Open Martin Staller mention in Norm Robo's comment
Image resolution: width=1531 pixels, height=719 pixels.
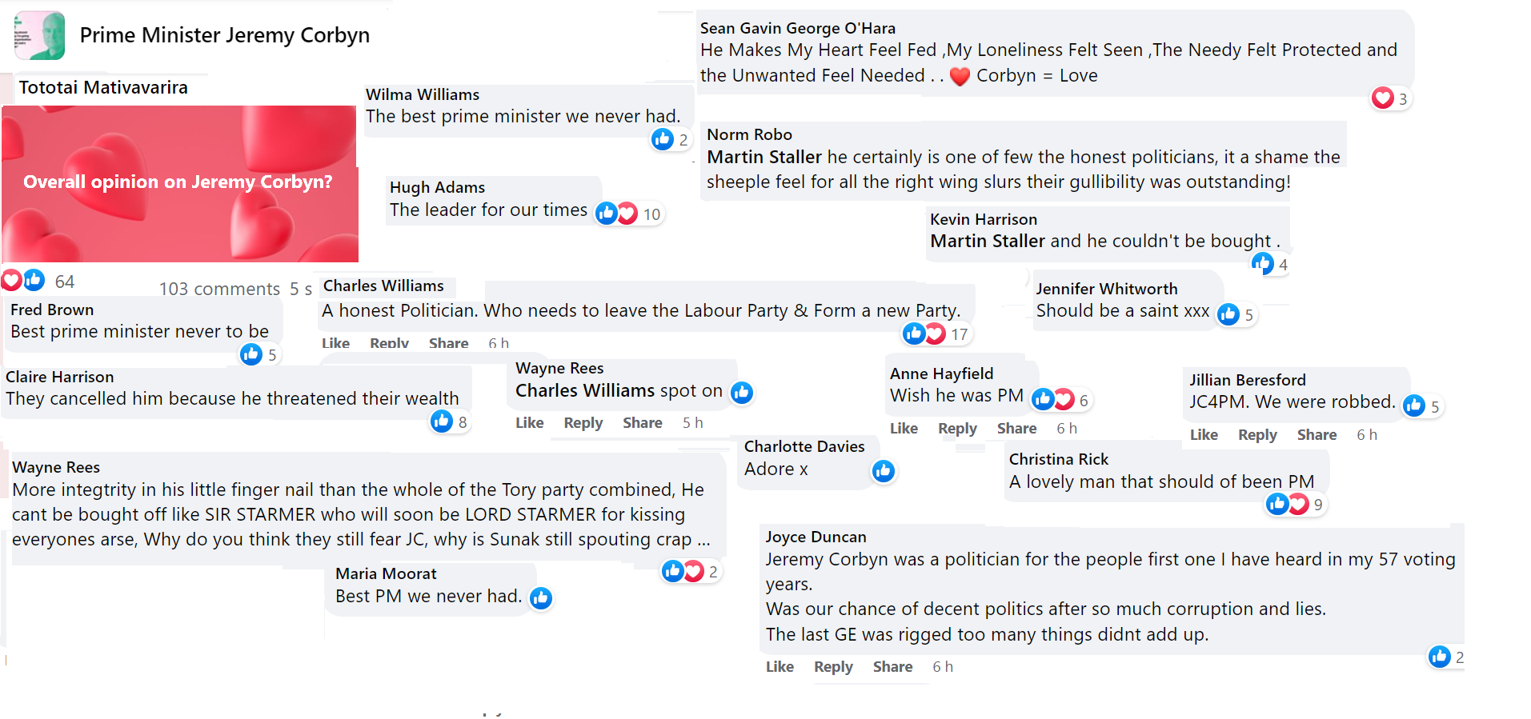coord(764,157)
